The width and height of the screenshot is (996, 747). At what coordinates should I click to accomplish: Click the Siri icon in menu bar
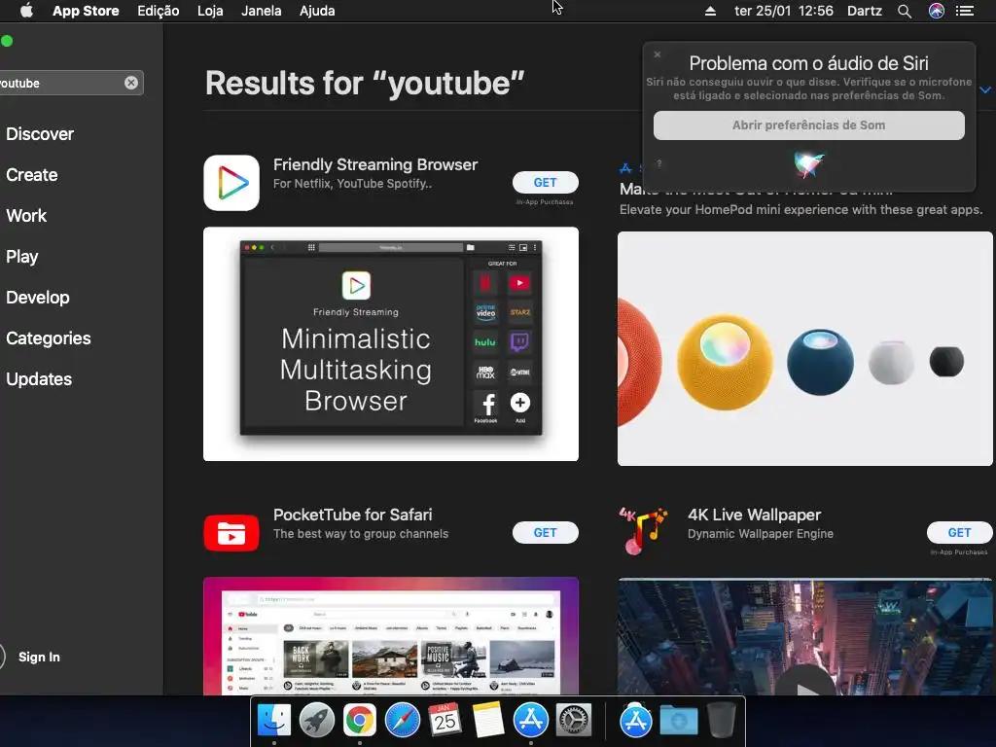[x=937, y=11]
